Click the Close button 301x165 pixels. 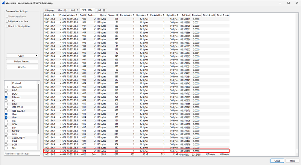pyautogui.click(x=277, y=161)
